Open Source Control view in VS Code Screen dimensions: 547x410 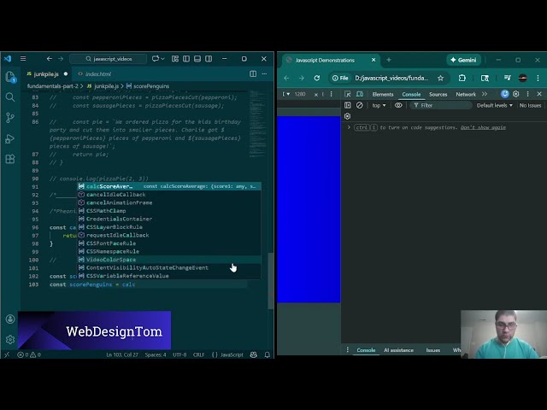click(10, 118)
